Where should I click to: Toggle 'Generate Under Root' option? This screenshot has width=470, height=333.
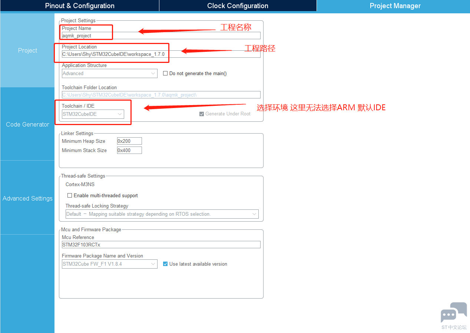[x=202, y=114]
